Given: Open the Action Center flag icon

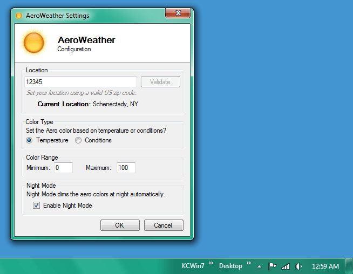Looking at the screenshot, I should (x=272, y=266).
